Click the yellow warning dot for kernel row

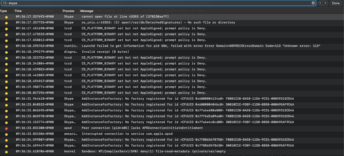6,152
